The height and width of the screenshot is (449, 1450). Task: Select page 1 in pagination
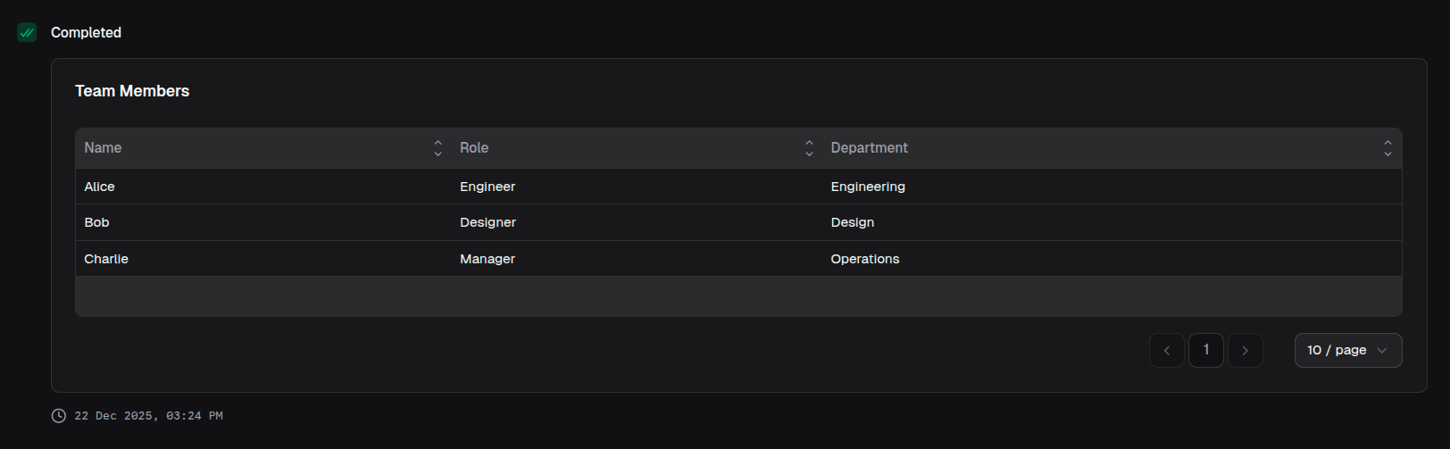(1205, 351)
